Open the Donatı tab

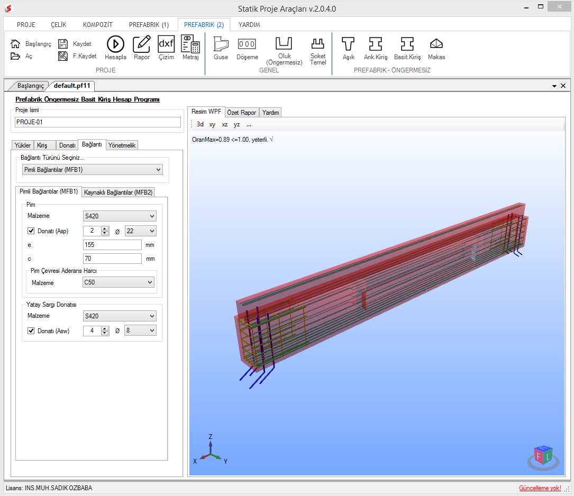pos(67,145)
